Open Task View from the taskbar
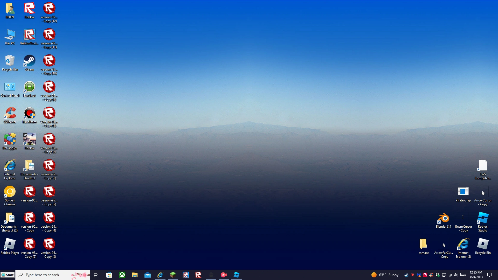The width and height of the screenshot is (498, 280). [96, 275]
